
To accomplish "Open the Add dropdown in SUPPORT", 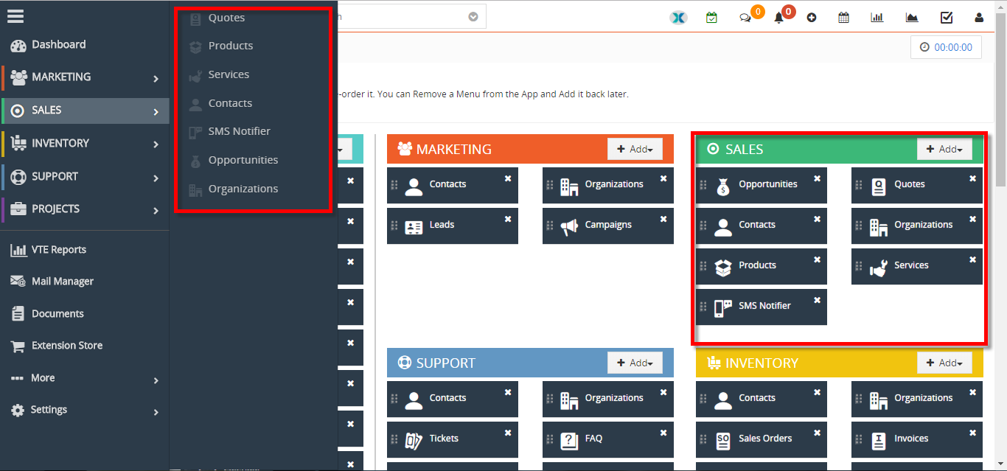I will 635,363.
